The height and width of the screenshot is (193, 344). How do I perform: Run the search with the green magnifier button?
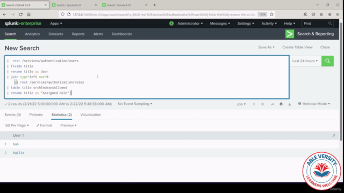coord(327,61)
